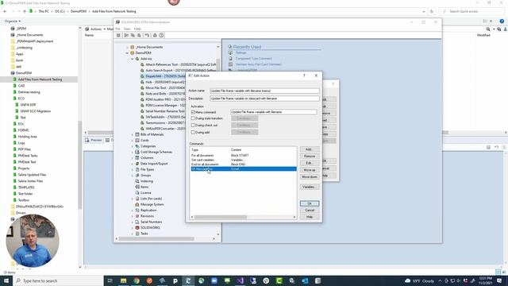Enable the During add checkbox
The image size is (508, 286).
tap(193, 133)
